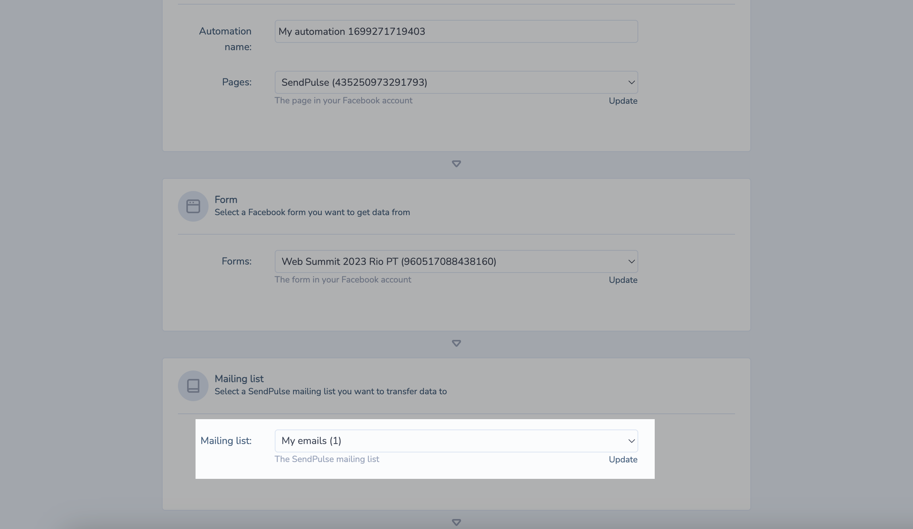The image size is (913, 529).
Task: Update the SendPulse mailing lists
Action: [x=623, y=460]
